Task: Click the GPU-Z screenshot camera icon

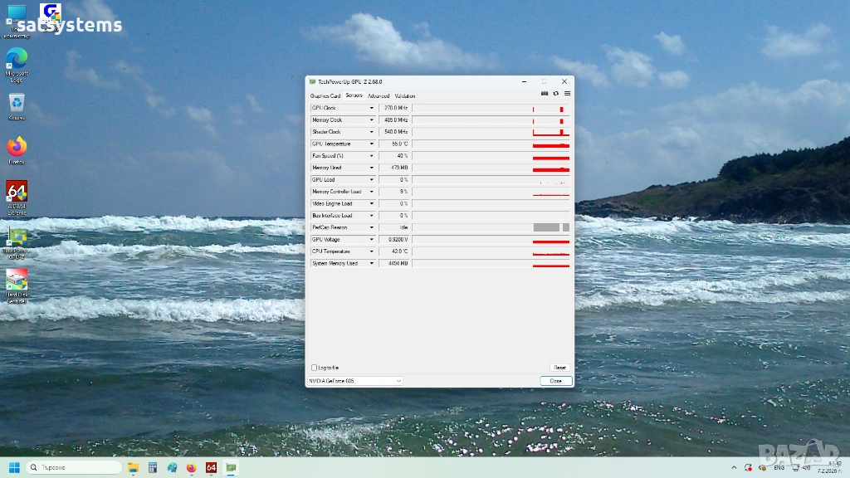Action: [545, 94]
